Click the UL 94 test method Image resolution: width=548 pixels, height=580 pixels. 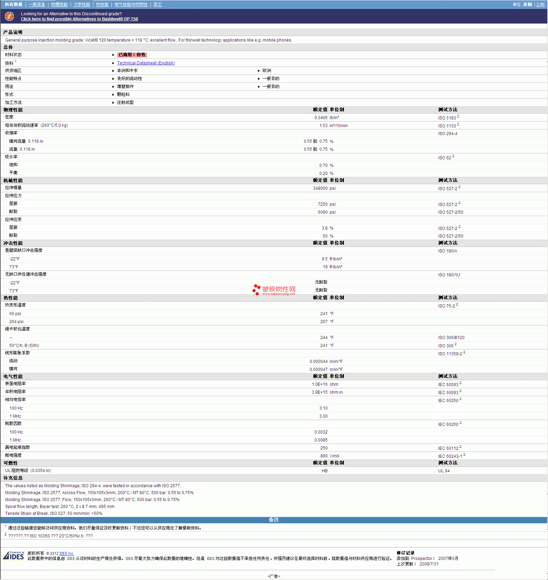(444, 471)
